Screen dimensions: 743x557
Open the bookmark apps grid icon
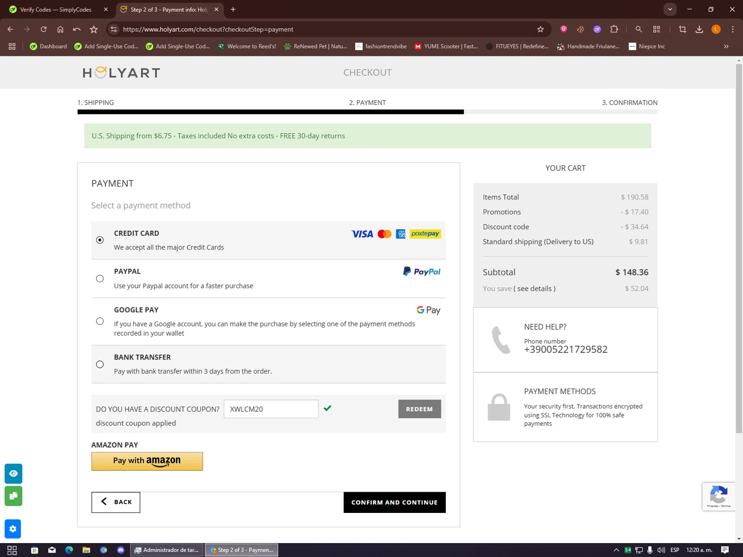pos(12,47)
